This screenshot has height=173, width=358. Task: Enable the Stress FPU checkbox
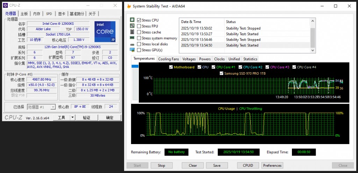(139, 26)
